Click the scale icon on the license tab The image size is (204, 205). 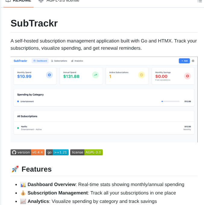click(41, 1)
